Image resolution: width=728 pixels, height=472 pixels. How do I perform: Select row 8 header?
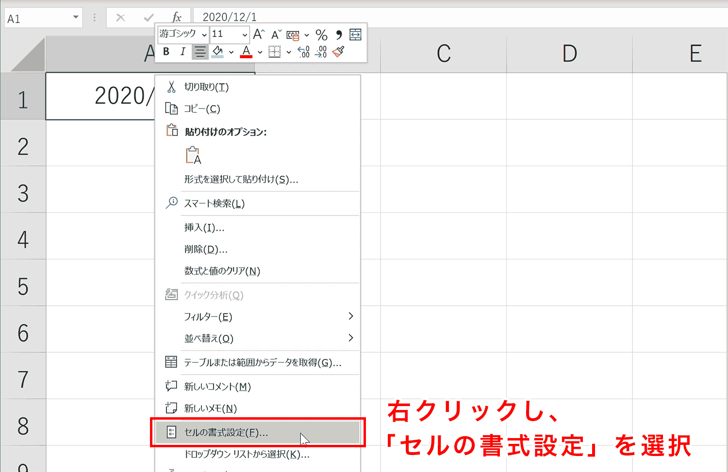[x=23, y=422]
